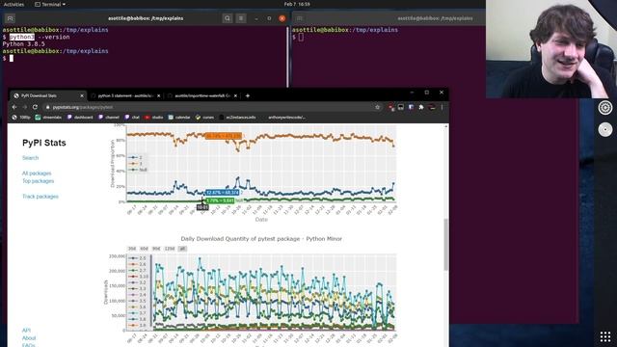Open the calendar bookmark
The image size is (617, 347).
[179, 118]
